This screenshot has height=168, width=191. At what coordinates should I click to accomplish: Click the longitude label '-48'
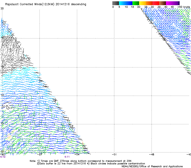[x=152, y=155]
